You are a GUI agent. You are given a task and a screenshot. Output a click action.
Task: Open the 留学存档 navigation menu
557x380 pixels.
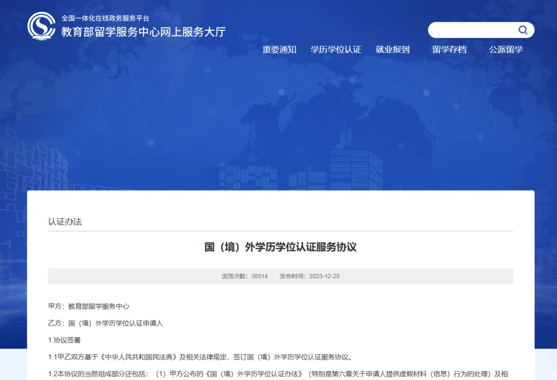click(449, 49)
